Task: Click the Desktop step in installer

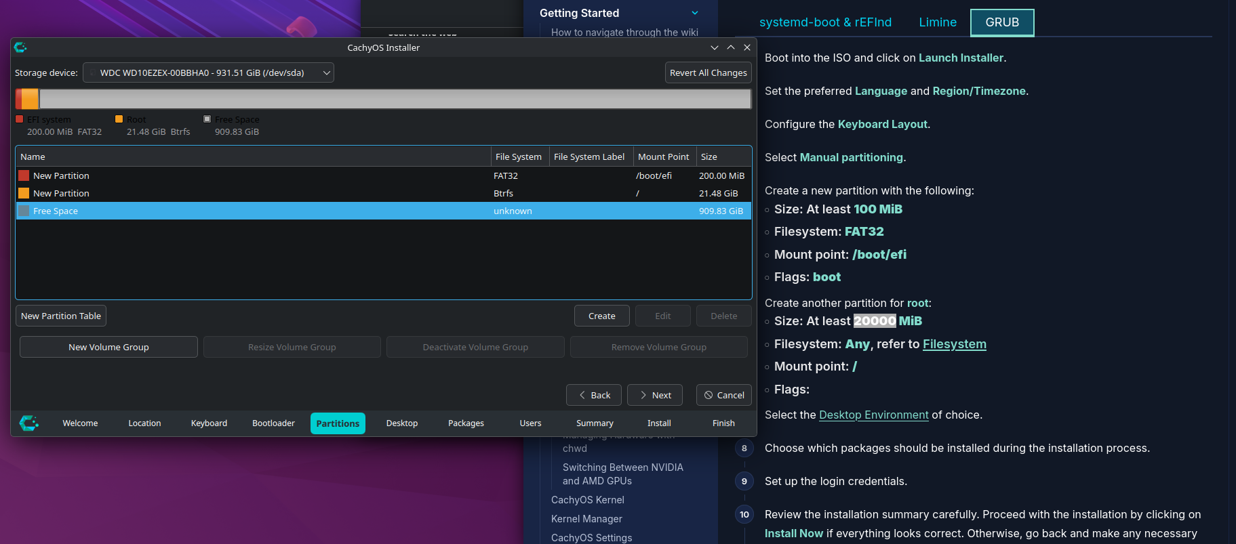Action: click(x=402, y=423)
